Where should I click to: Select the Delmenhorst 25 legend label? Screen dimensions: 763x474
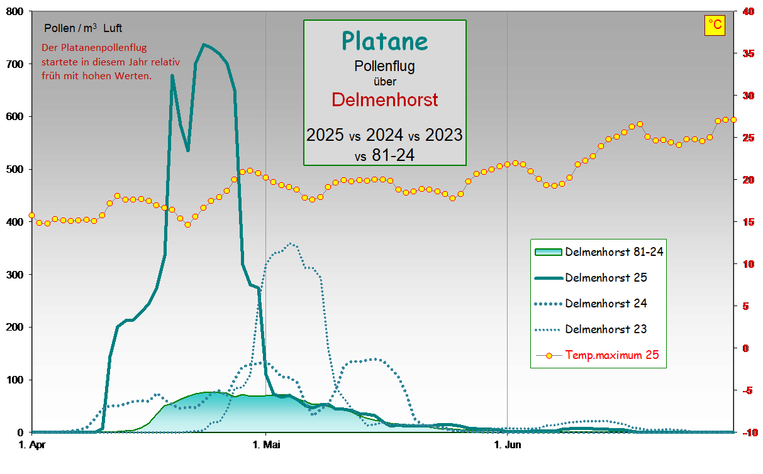click(x=606, y=277)
